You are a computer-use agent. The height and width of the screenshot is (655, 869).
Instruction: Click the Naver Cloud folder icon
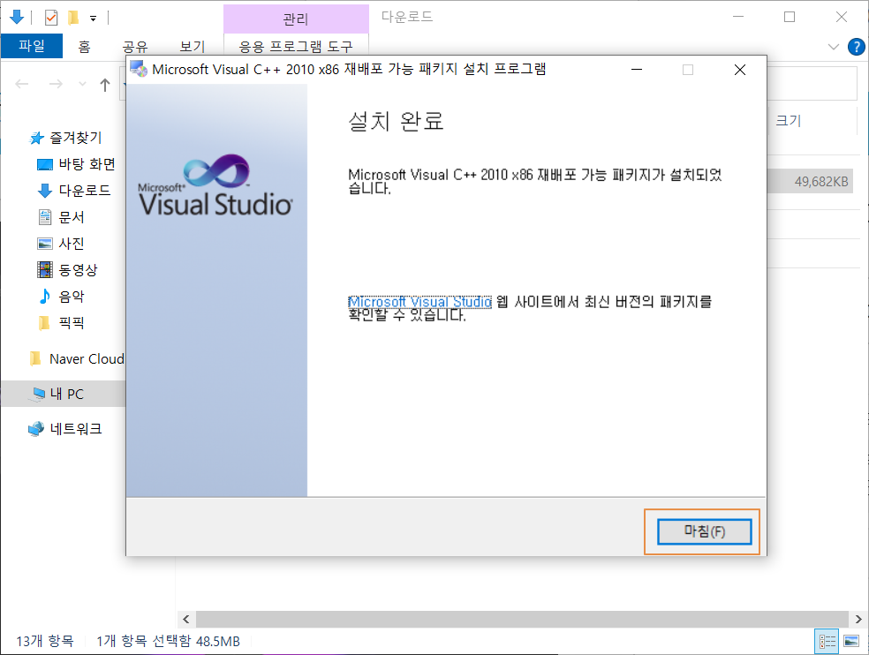pos(35,359)
